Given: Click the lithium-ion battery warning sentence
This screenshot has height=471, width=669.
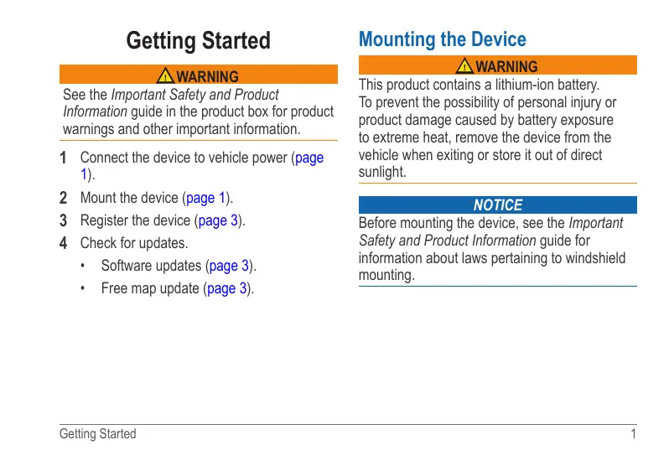Looking at the screenshot, I should click(479, 85).
